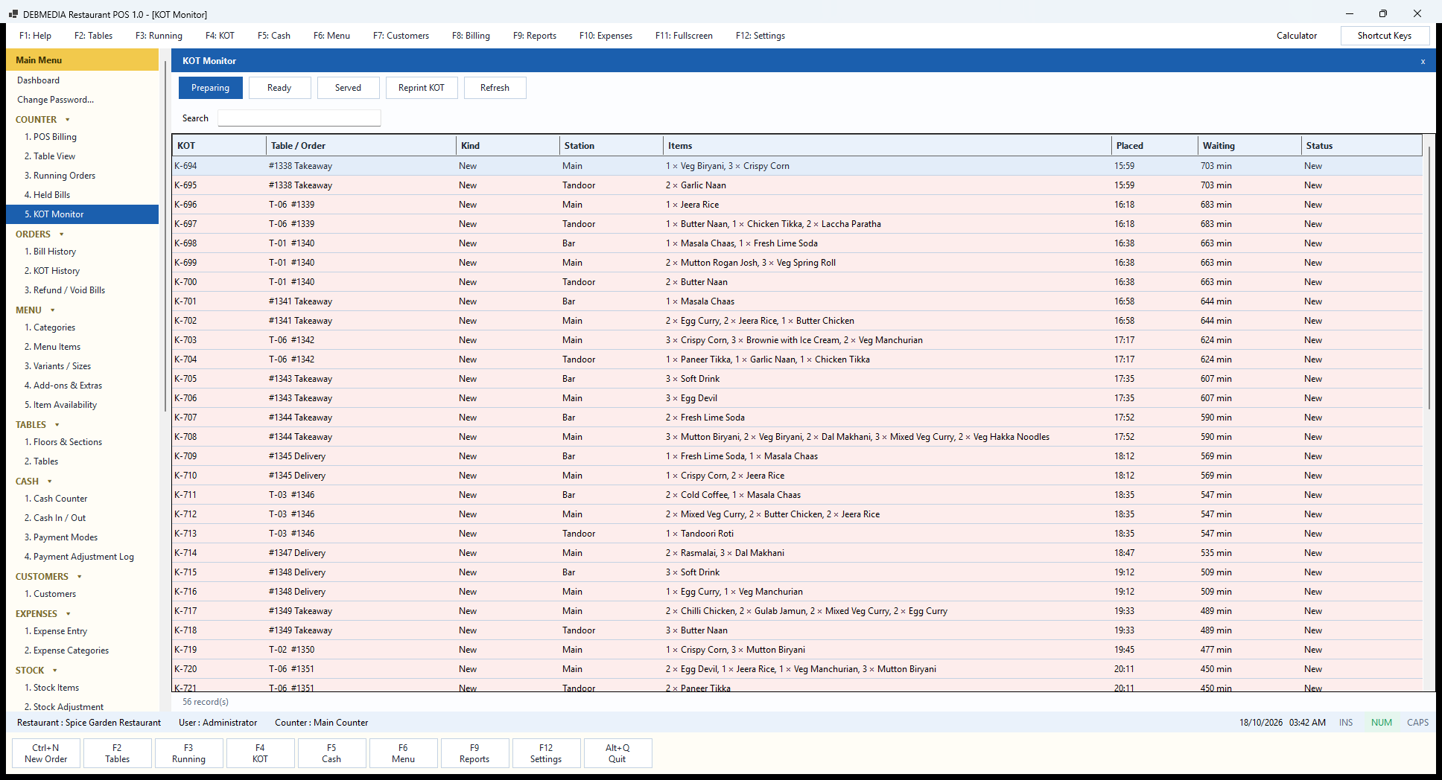The width and height of the screenshot is (1442, 780).
Task: Select KOT row K-708
Action: point(797,437)
